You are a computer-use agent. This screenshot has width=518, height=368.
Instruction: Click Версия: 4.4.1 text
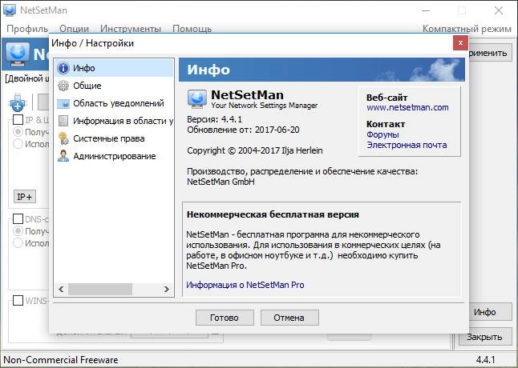(215, 119)
